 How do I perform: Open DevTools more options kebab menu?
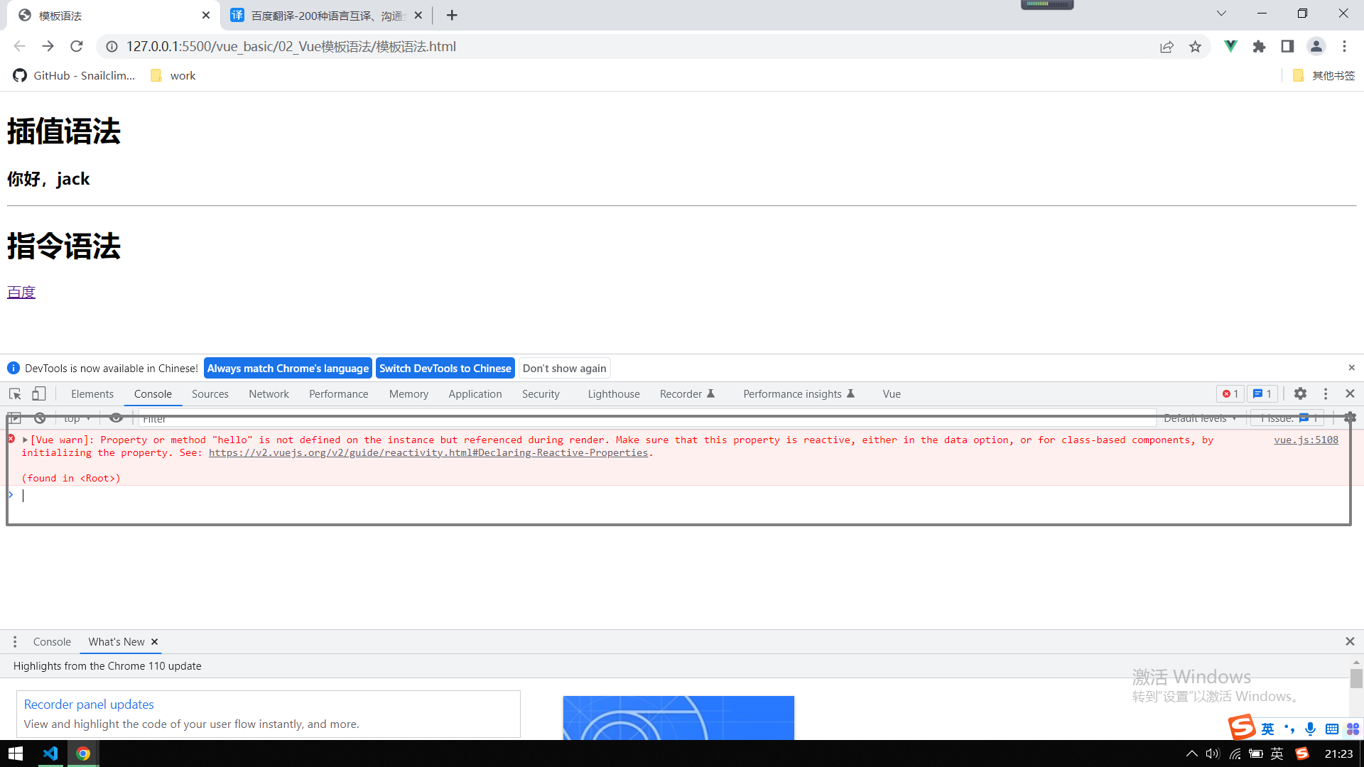(1326, 393)
